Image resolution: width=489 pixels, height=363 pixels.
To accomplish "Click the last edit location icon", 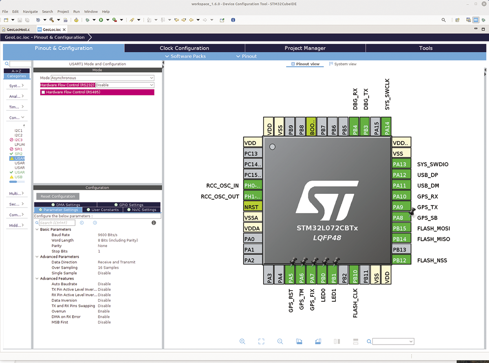I will pyautogui.click(x=176, y=20).
